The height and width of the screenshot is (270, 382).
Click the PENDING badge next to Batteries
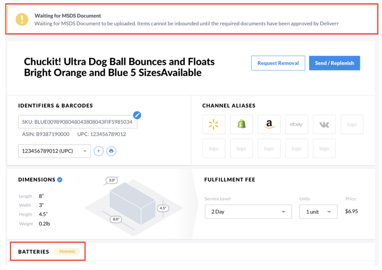tap(67, 252)
